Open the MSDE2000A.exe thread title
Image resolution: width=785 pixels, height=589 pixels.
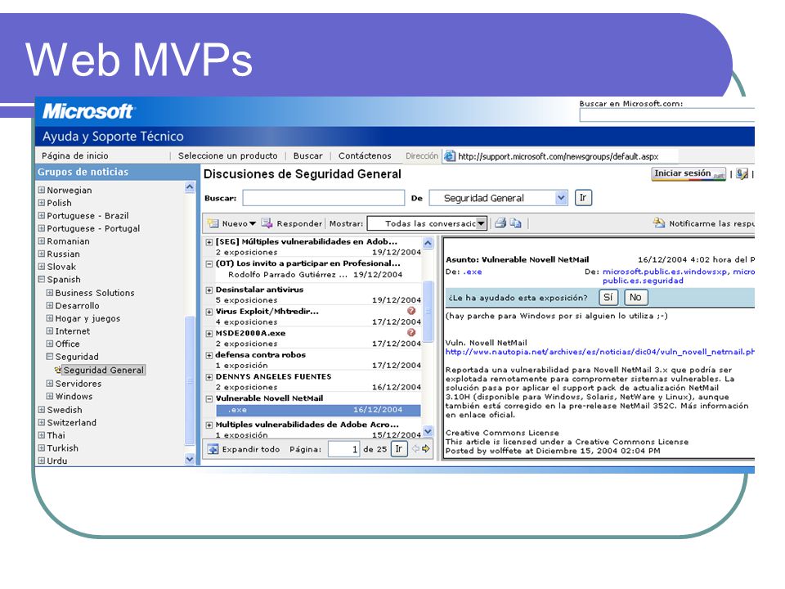pyautogui.click(x=250, y=333)
